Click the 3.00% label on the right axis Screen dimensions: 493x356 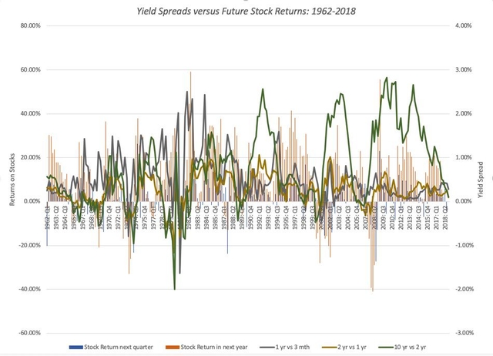462,69
